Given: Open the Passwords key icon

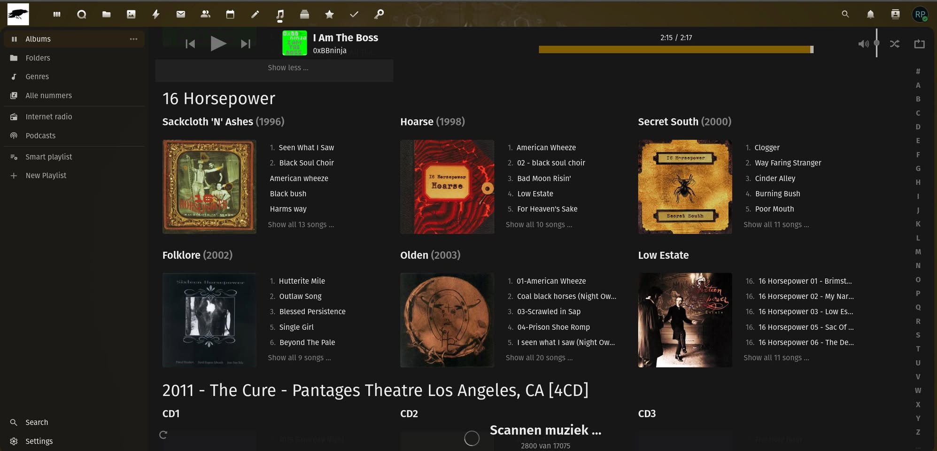Looking at the screenshot, I should [x=379, y=15].
